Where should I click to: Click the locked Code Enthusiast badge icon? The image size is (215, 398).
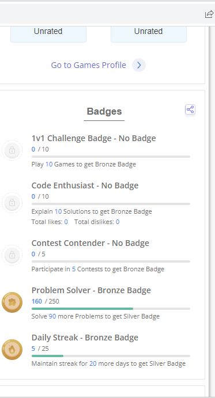pyautogui.click(x=12, y=203)
